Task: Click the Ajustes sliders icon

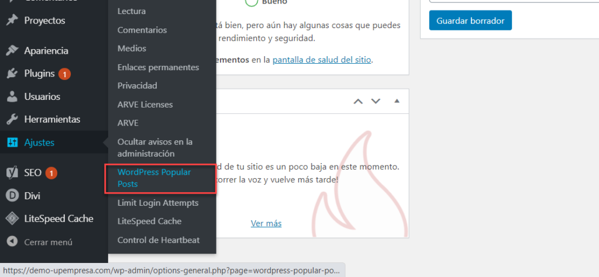Action: [x=12, y=143]
